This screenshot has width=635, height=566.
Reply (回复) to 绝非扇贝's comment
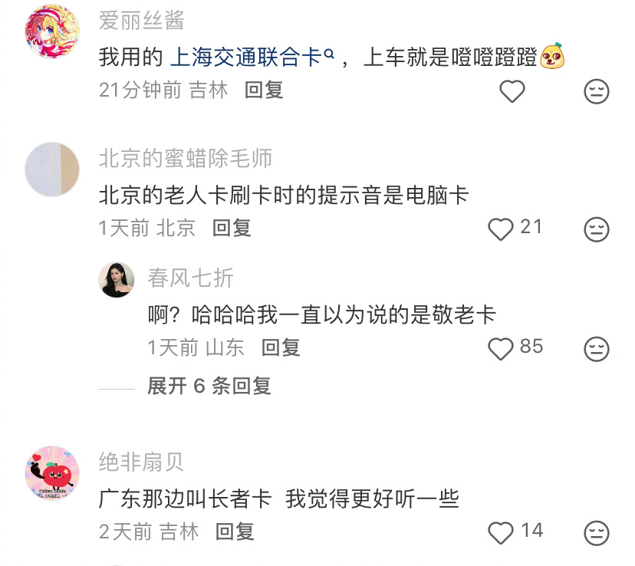tap(235, 531)
